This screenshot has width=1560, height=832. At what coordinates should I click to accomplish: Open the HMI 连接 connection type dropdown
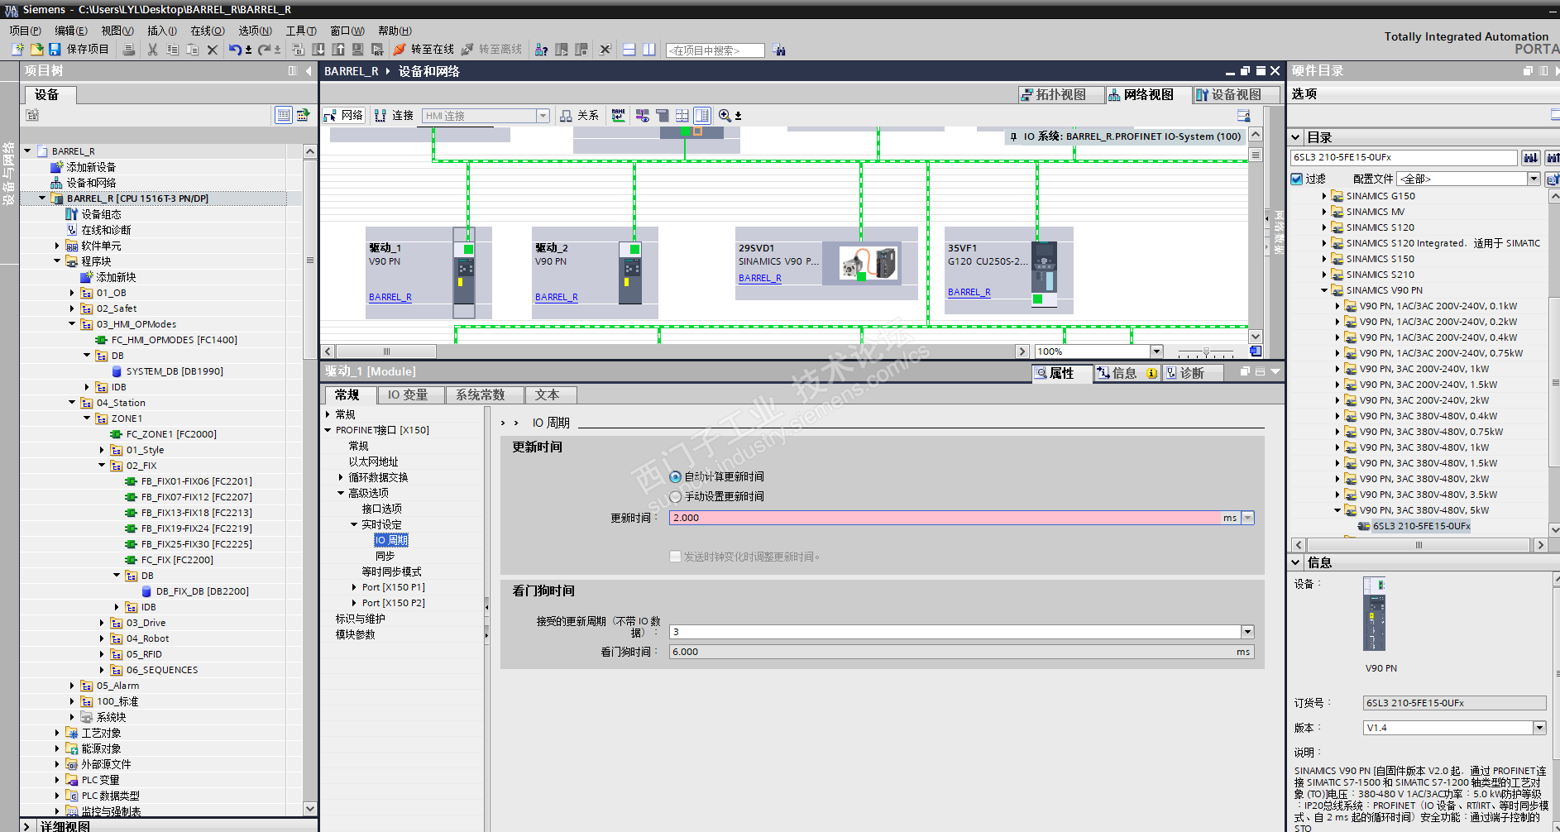(x=543, y=116)
